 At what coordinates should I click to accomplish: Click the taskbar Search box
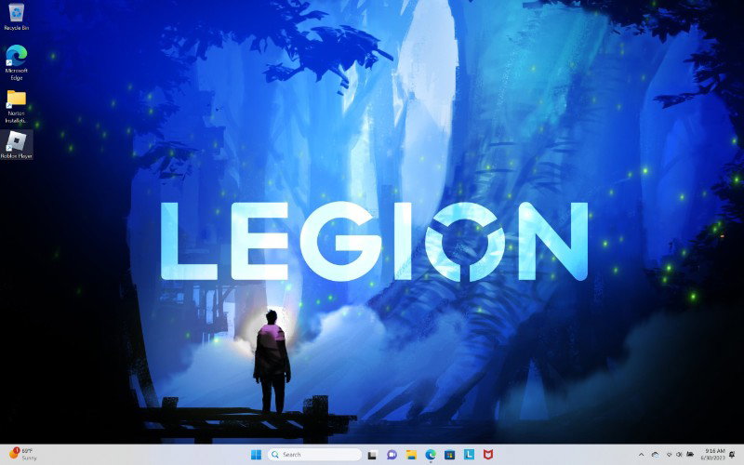point(314,455)
